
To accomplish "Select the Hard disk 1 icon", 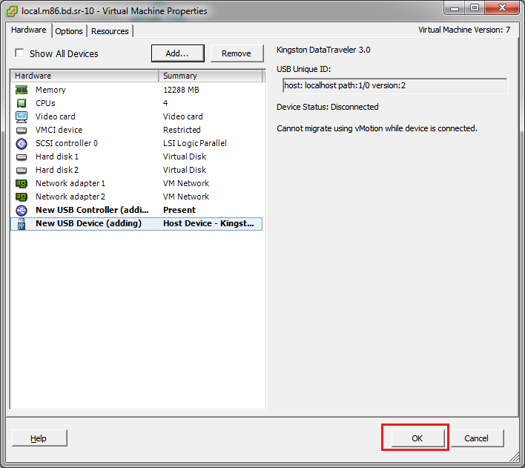I will click(22, 156).
